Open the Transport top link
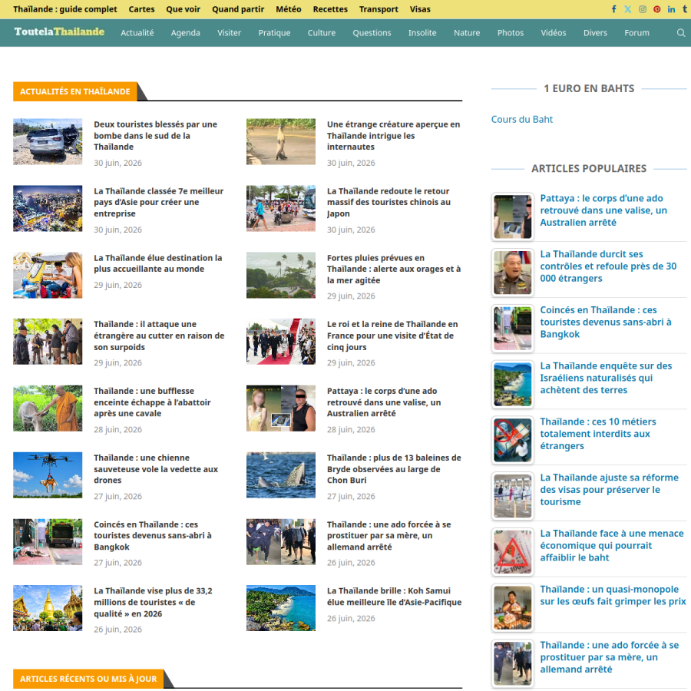This screenshot has height=691, width=691. (379, 9)
